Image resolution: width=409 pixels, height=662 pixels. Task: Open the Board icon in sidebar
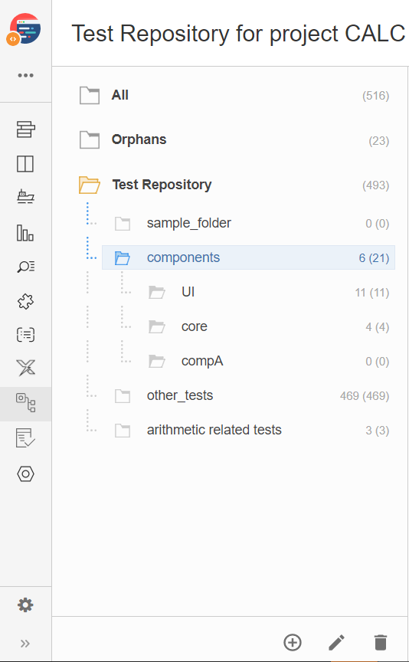click(x=25, y=164)
